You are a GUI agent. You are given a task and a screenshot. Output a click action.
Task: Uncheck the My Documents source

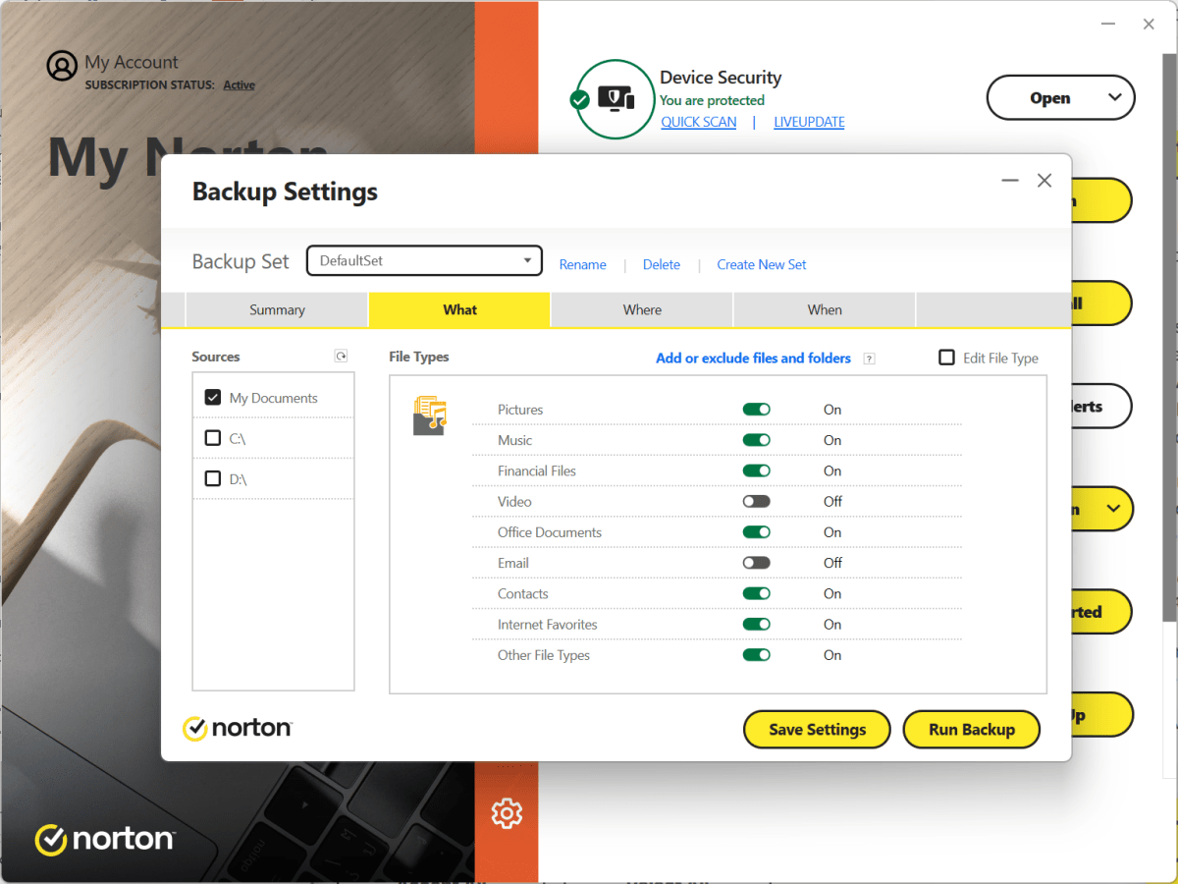tap(212, 398)
